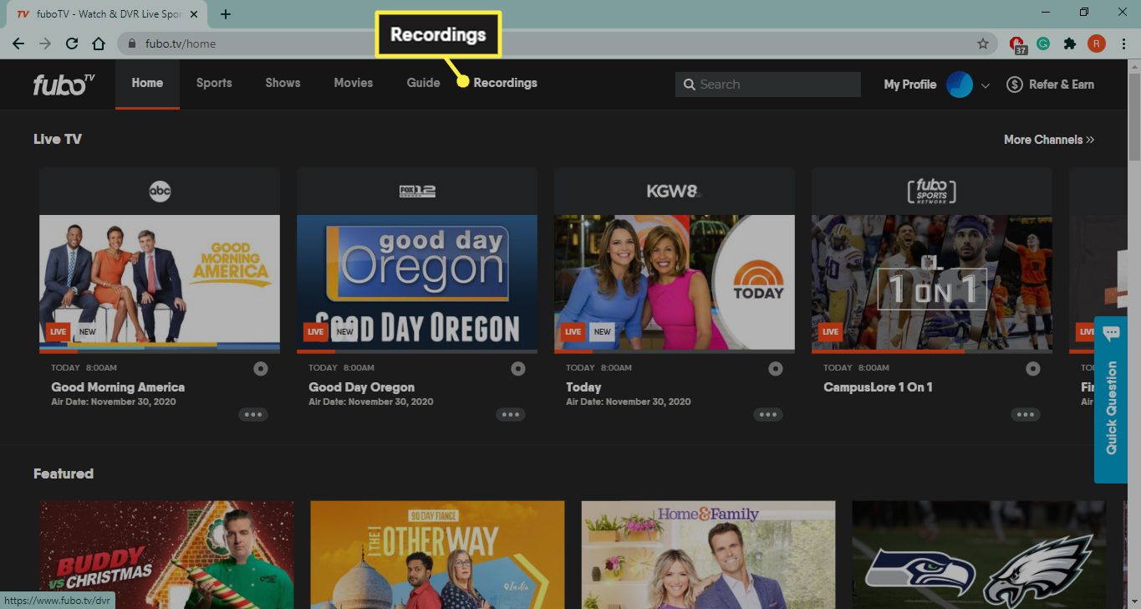Open more options for CampusLore 1 On 1
The height and width of the screenshot is (609, 1141).
1026,414
